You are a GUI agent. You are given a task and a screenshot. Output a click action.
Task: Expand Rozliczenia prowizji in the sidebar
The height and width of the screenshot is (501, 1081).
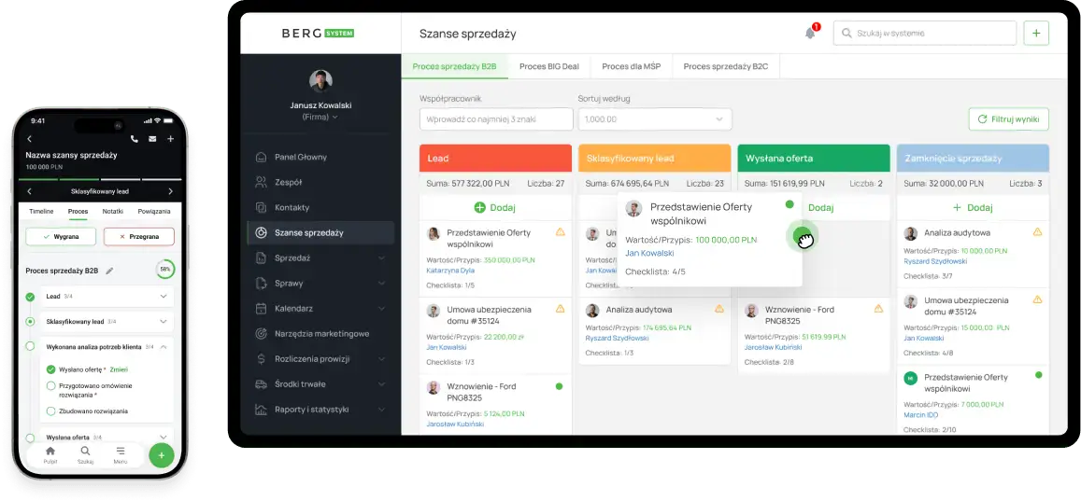[381, 358]
